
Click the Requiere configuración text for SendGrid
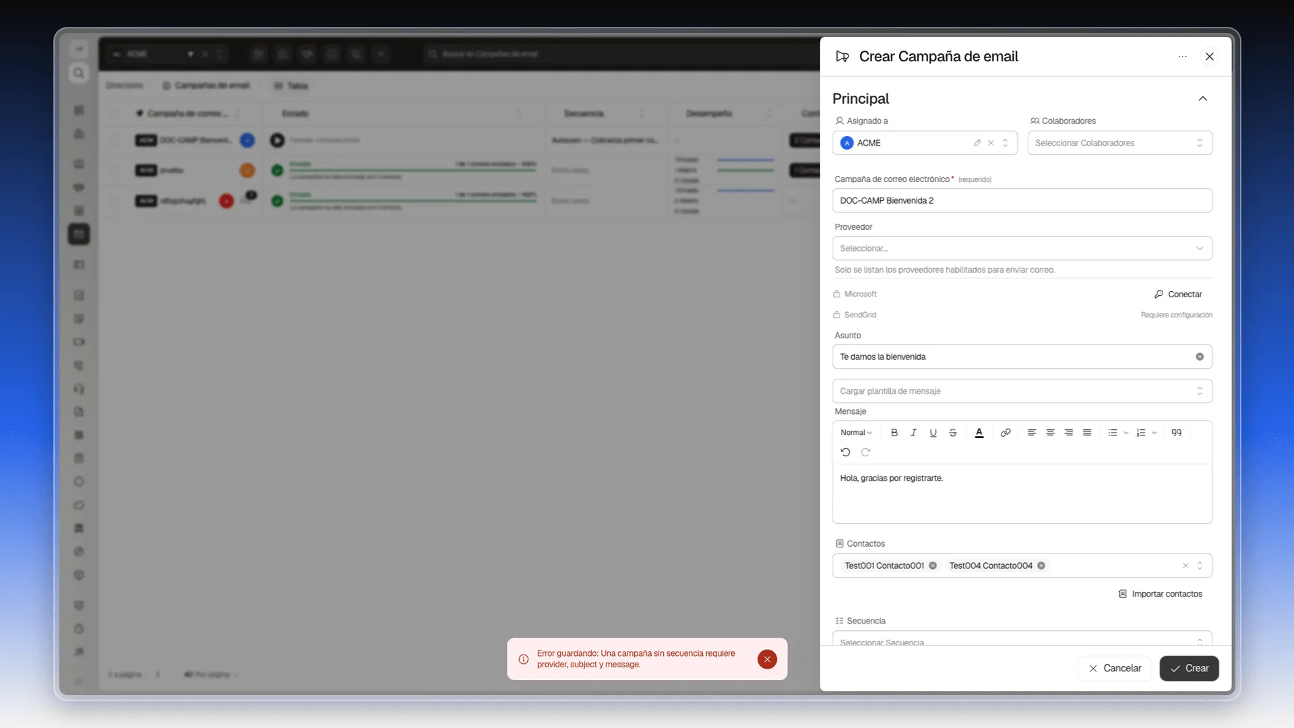pos(1176,315)
